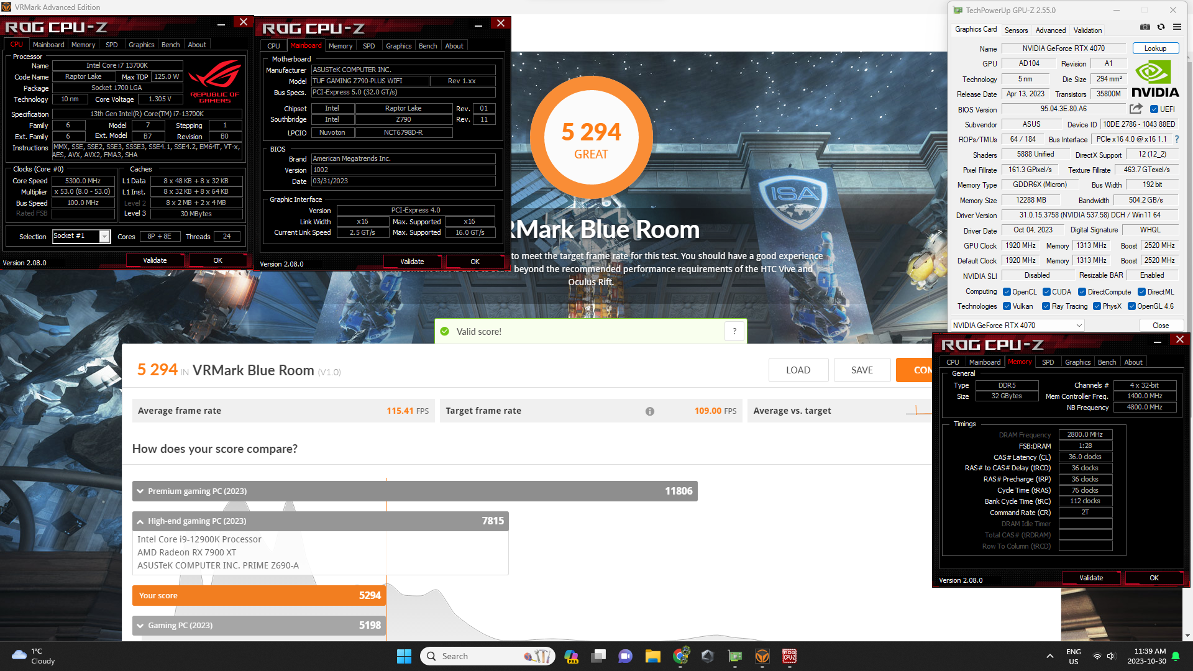This screenshot has height=671, width=1193.
Task: Collapse the High-end gaming PC (2023) row
Action: (x=320, y=521)
